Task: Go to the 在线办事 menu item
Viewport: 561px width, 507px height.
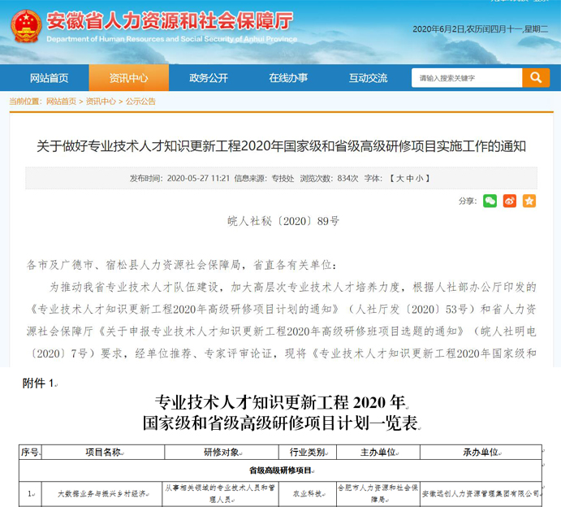Action: click(x=288, y=78)
